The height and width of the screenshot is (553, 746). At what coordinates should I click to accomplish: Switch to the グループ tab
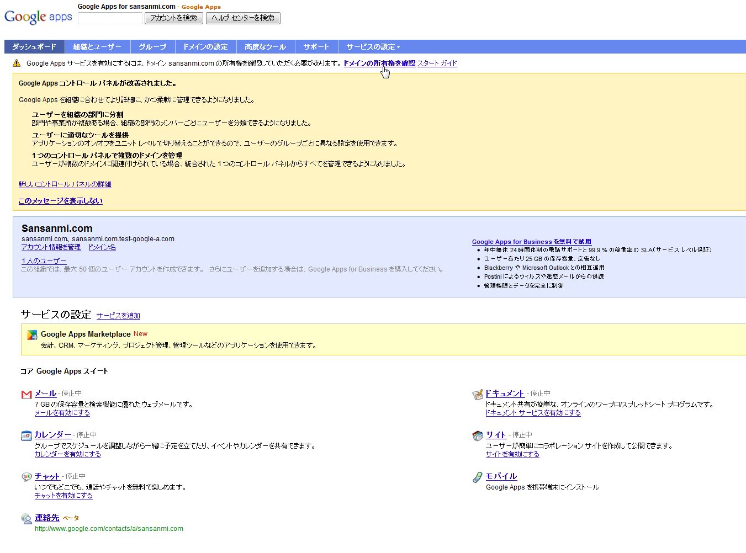152,46
